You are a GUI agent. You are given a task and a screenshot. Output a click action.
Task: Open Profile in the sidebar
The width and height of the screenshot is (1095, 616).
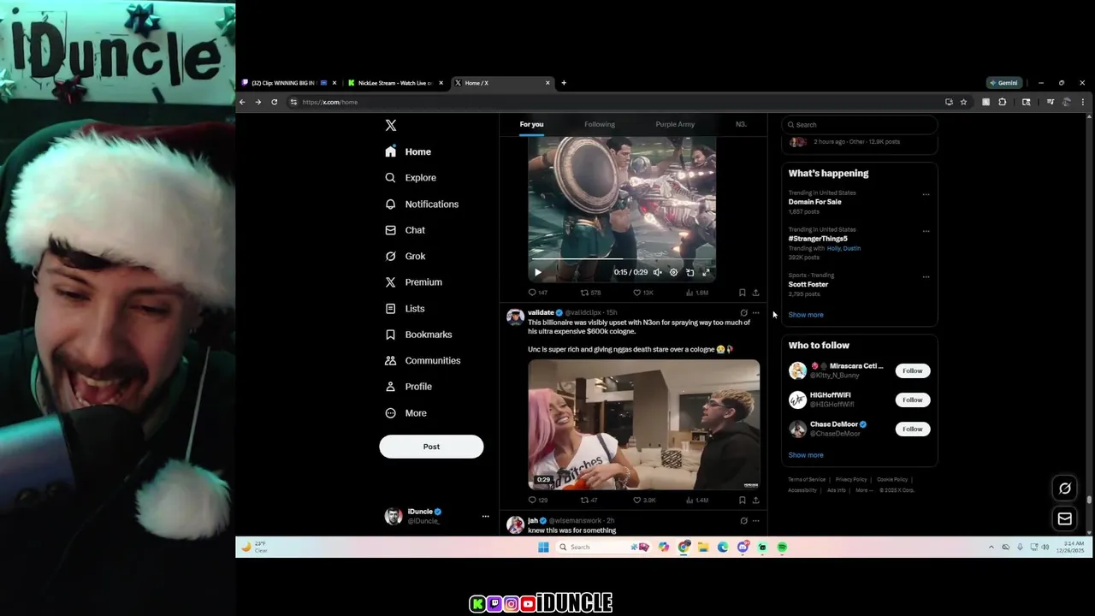[x=408, y=387]
